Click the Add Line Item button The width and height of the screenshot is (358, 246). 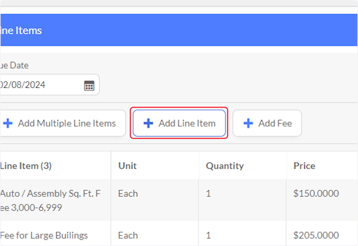[179, 123]
